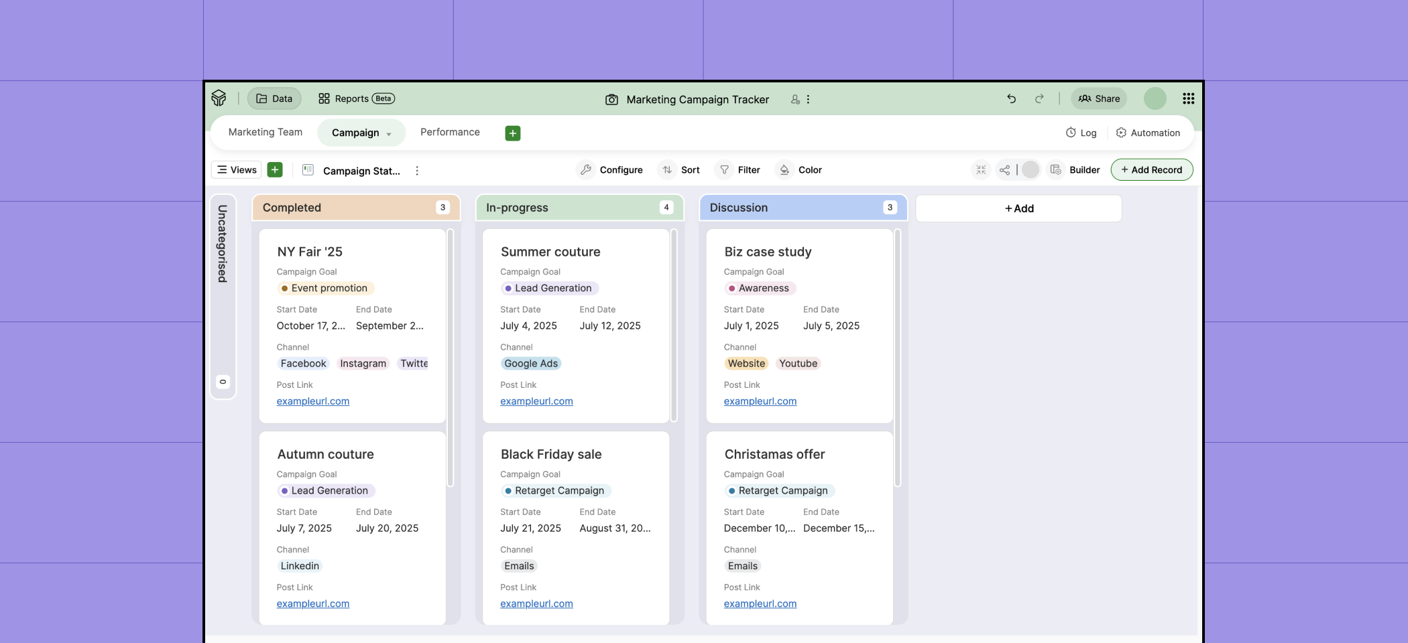Click the app logo cube icon
Screen dimensions: 1408x643
[219, 98]
